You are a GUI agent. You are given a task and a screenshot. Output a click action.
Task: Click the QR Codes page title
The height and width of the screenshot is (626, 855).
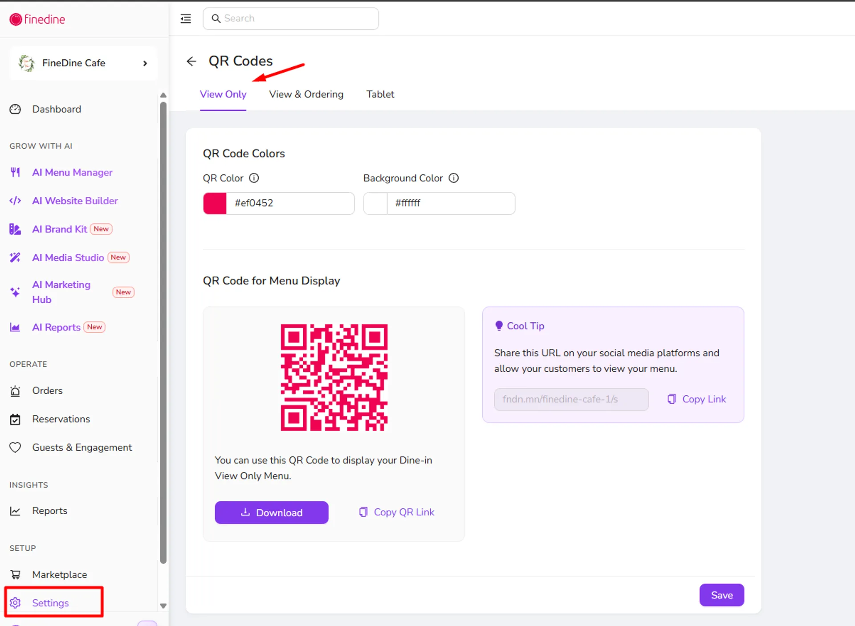pos(240,61)
